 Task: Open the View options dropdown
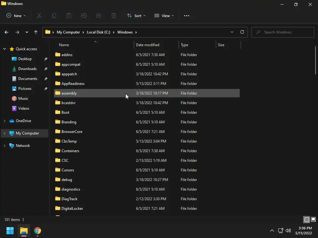[164, 15]
